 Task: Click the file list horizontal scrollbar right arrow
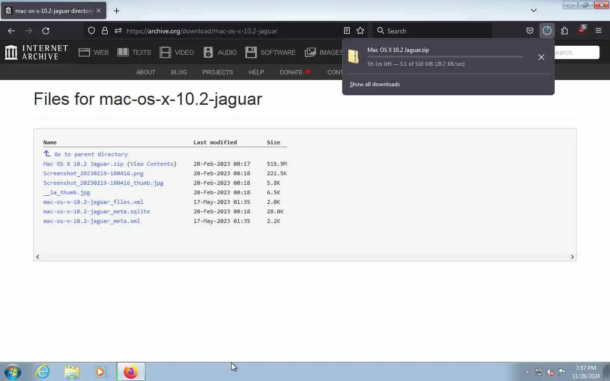tap(572, 257)
